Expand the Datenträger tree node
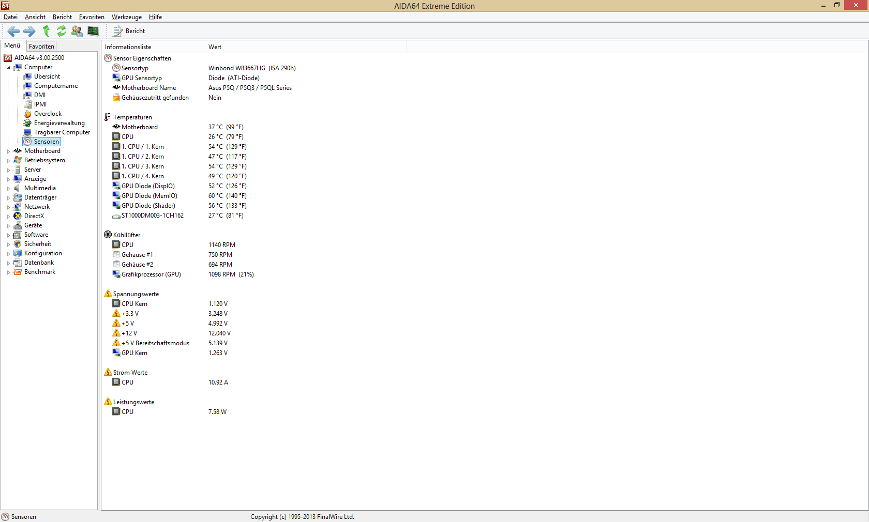Image resolution: width=869 pixels, height=522 pixels. 8,198
